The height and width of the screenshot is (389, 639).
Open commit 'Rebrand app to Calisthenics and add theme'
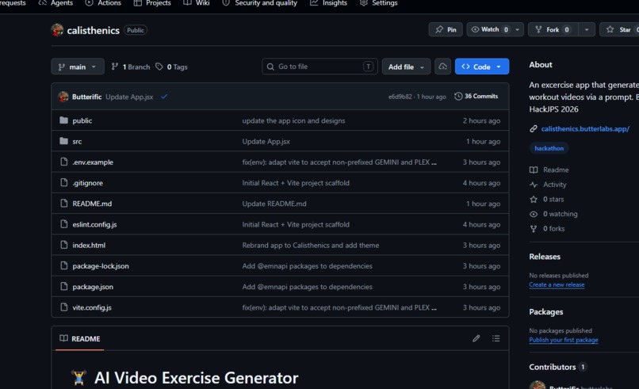click(x=311, y=246)
